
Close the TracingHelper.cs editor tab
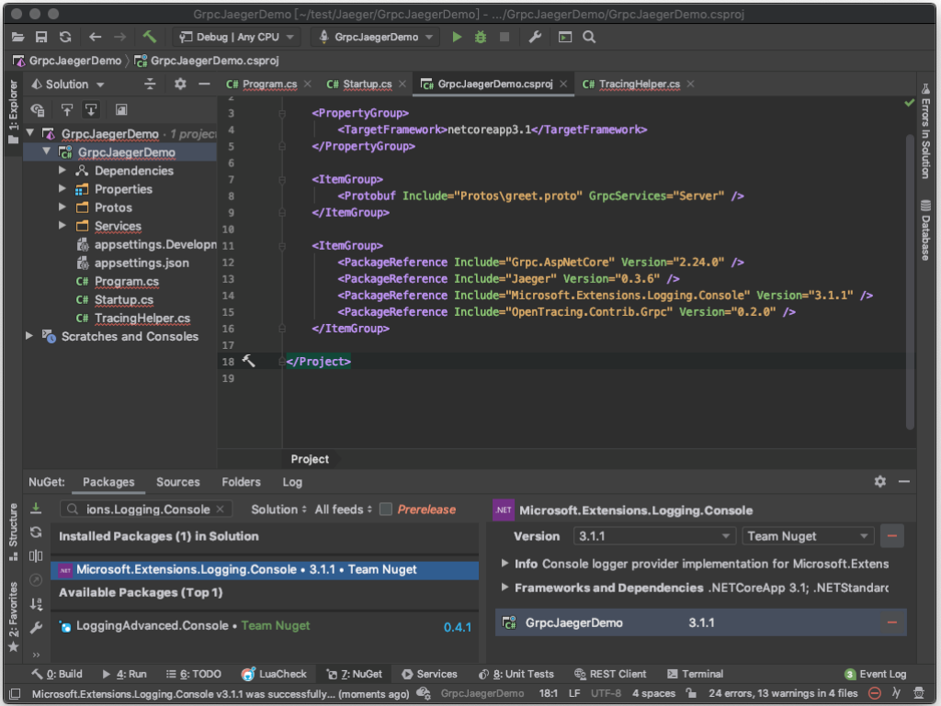click(691, 84)
